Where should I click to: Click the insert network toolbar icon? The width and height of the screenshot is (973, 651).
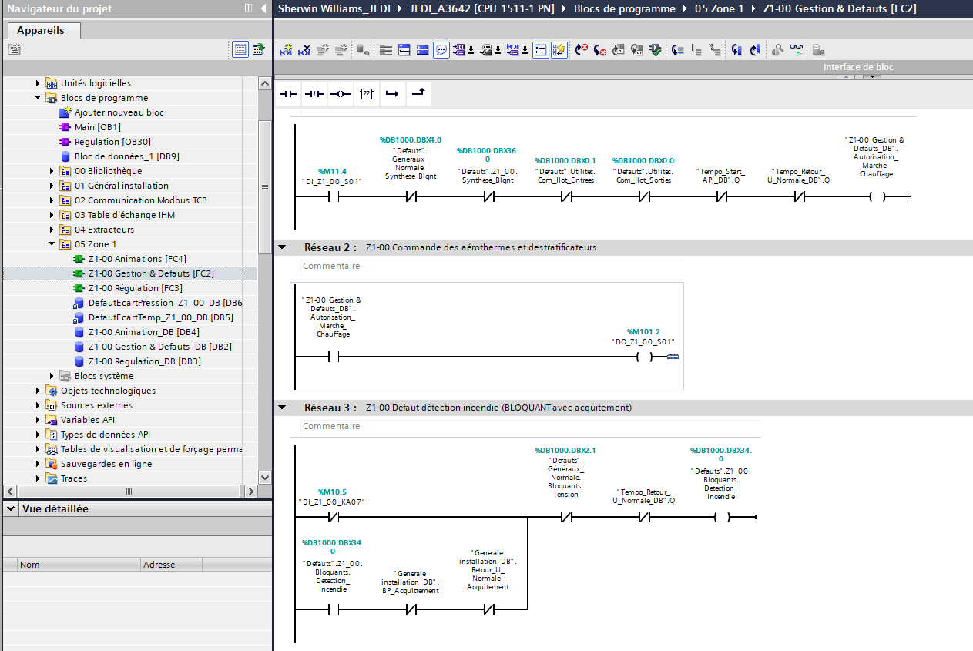tap(286, 50)
